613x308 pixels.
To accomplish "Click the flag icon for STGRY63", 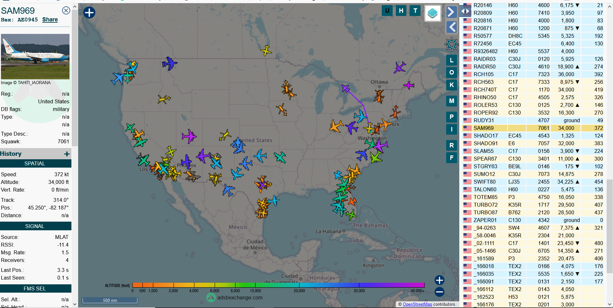I will (467, 166).
